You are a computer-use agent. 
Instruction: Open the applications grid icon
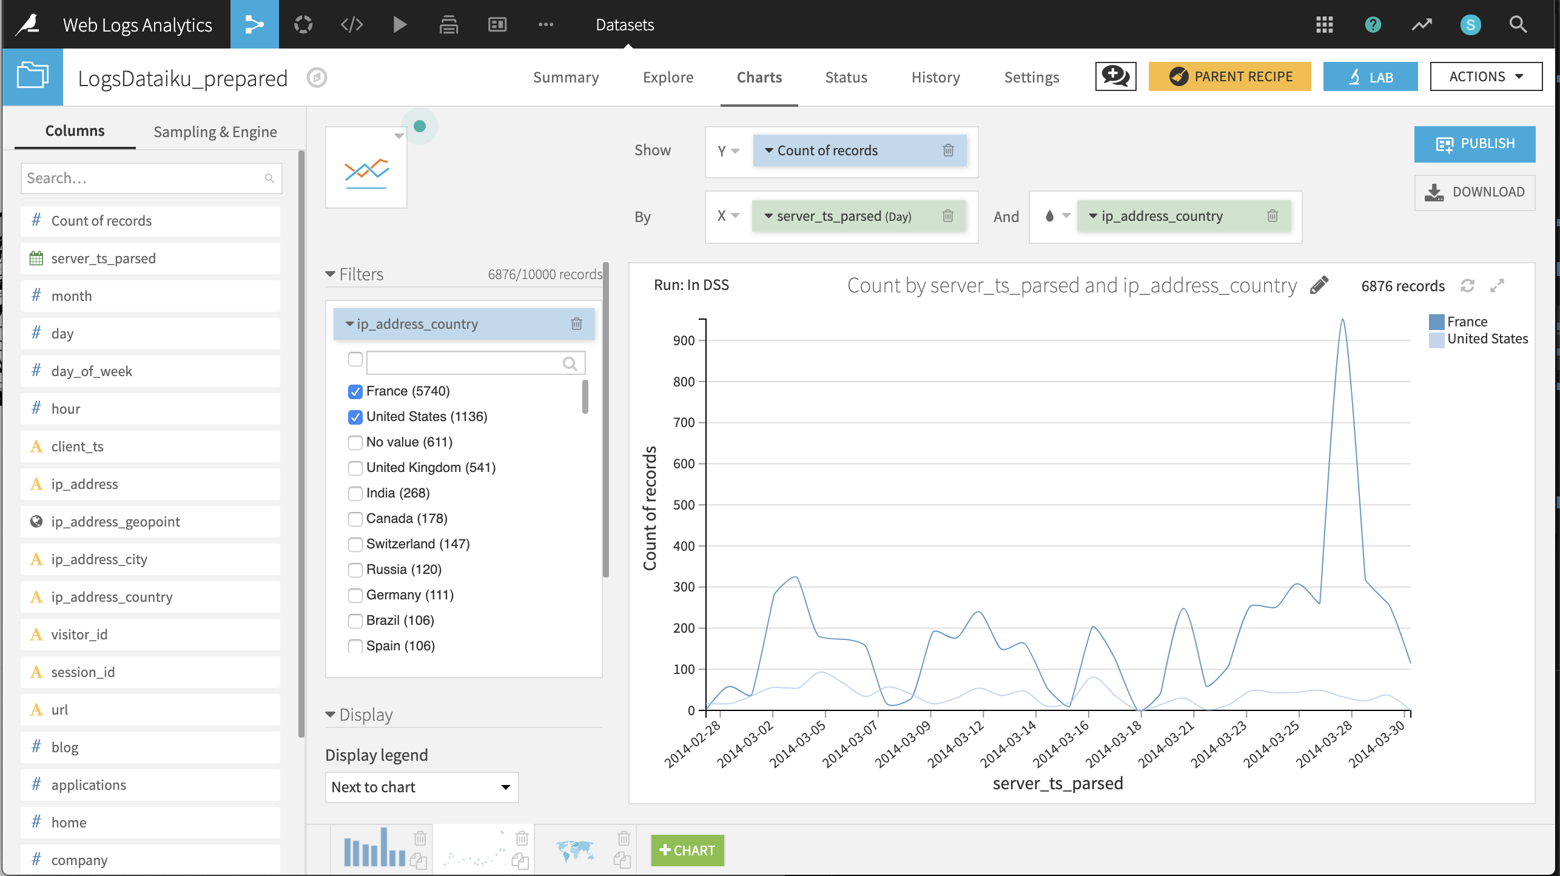(1325, 24)
